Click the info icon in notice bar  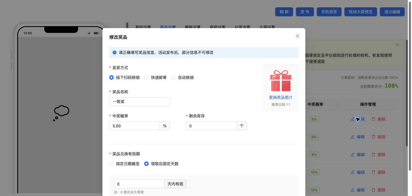tap(114, 53)
